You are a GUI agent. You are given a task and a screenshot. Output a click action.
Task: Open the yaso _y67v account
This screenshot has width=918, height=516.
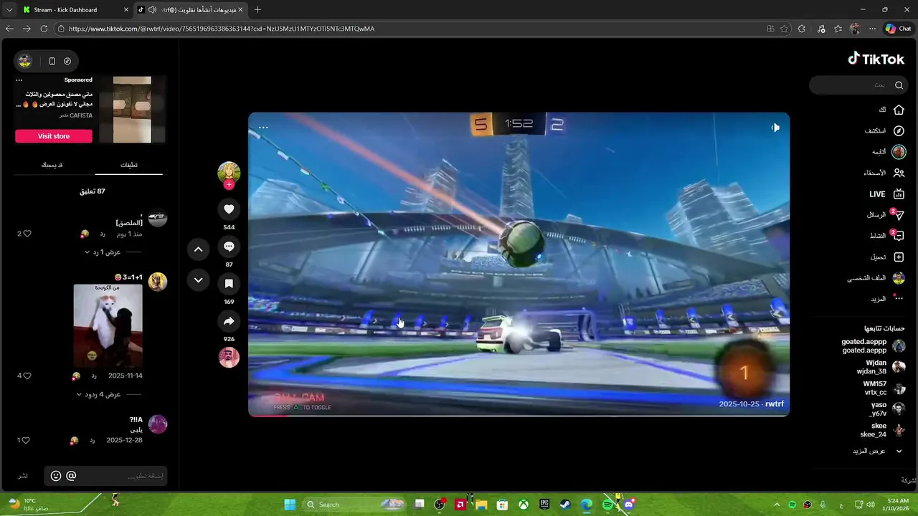coord(887,409)
